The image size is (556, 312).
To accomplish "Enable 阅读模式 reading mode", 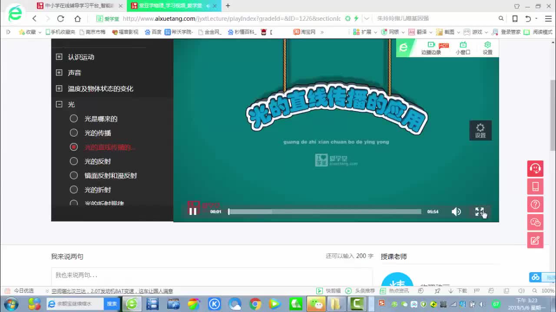I will point(538,32).
